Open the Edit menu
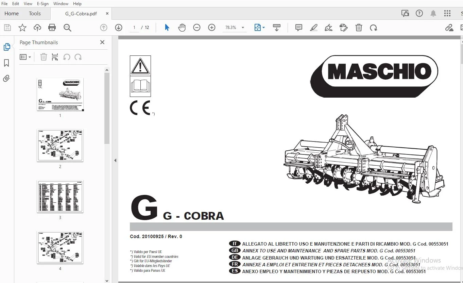Image resolution: width=463 pixels, height=283 pixels. coord(16,3)
